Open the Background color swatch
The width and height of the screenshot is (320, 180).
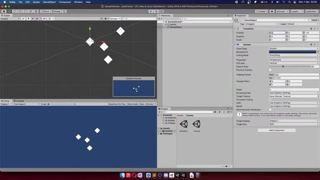[x=292, y=52]
